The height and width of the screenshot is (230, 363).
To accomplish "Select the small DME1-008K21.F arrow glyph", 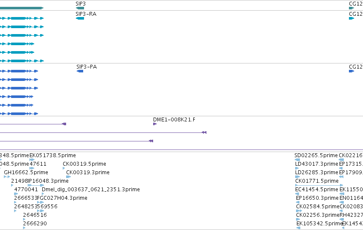I will click(155, 124).
